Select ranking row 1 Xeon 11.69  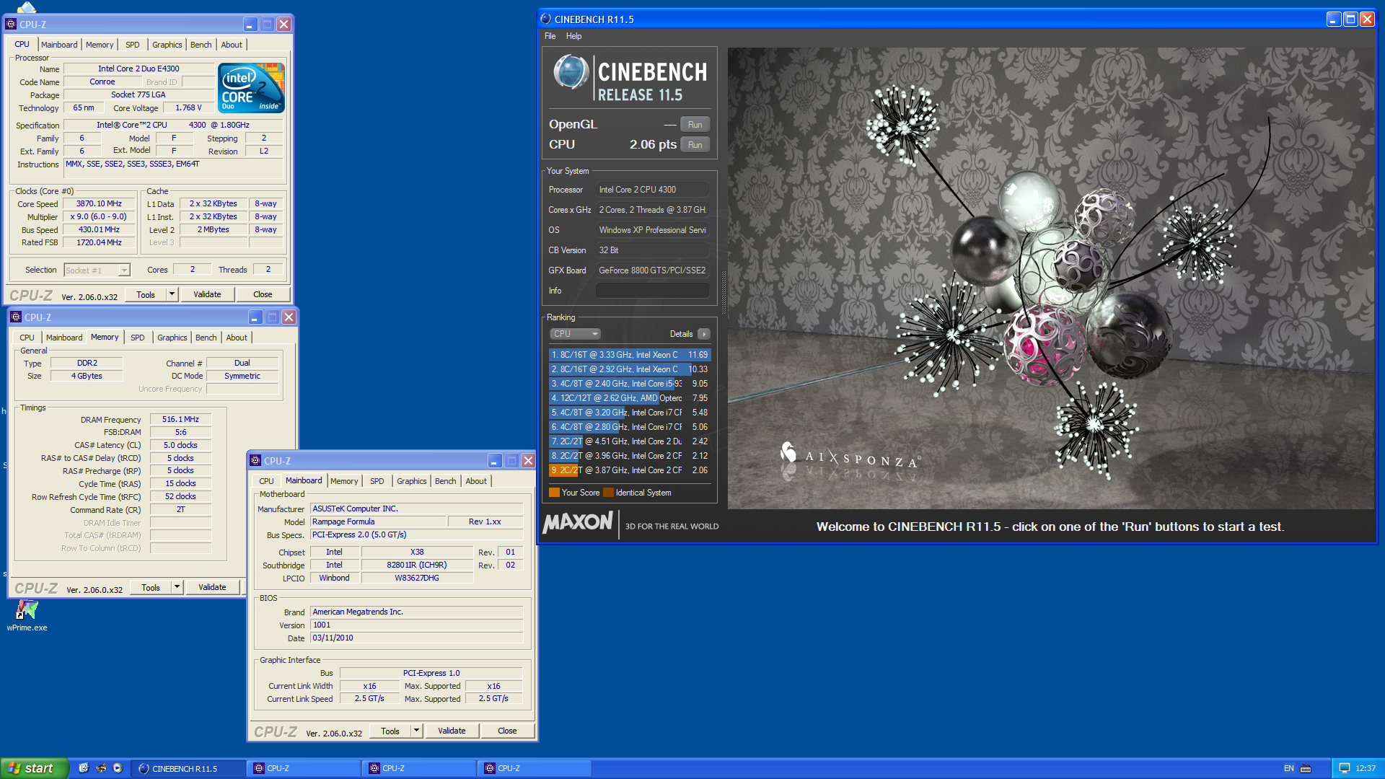pos(629,355)
